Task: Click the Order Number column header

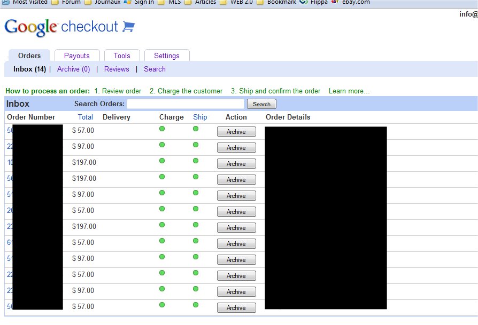Action: point(31,117)
